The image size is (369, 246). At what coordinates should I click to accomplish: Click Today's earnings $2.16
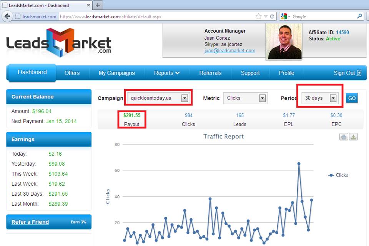(x=55, y=154)
